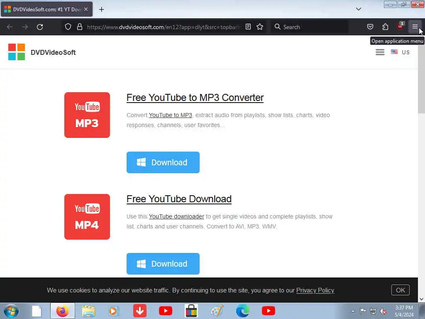This screenshot has height=319, width=425.
Task: Open the first YouTube taskbar icon
Action: coord(165,311)
